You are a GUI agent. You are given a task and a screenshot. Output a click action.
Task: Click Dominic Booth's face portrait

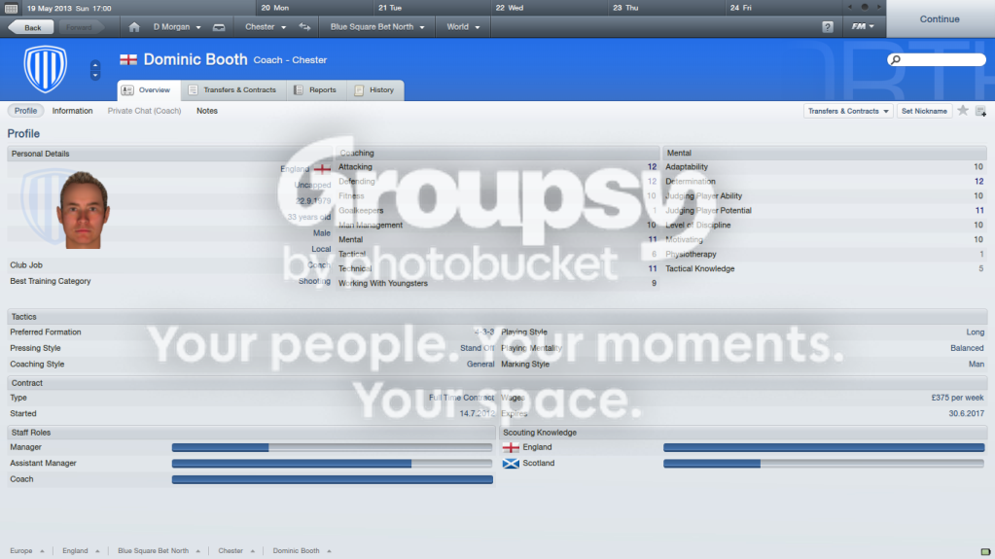[83, 209]
